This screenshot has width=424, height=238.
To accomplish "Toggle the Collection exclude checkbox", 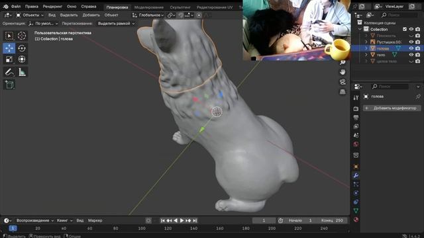I will point(405,29).
